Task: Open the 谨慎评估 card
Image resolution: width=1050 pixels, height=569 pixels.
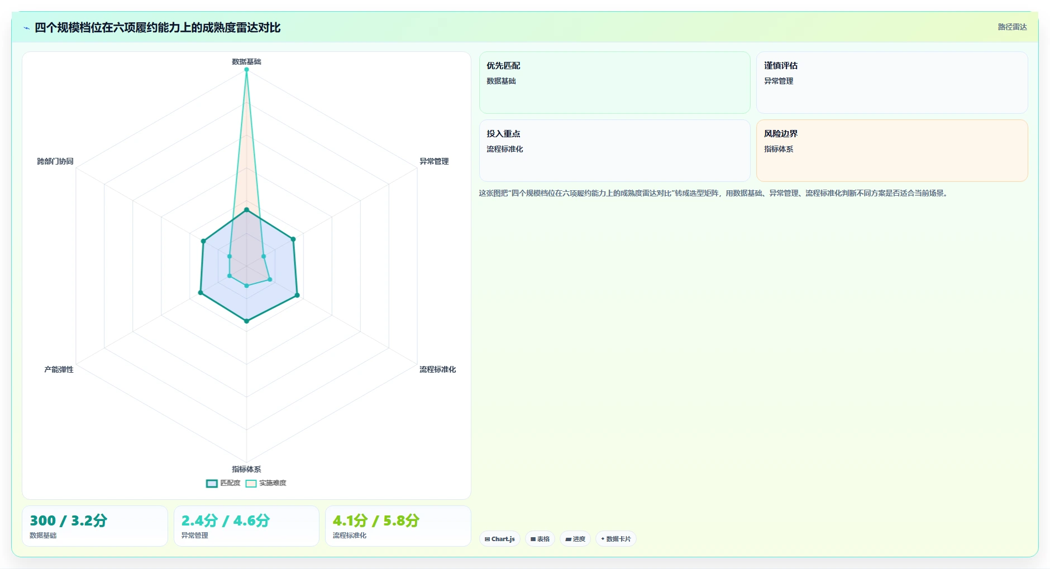Action: 892,83
